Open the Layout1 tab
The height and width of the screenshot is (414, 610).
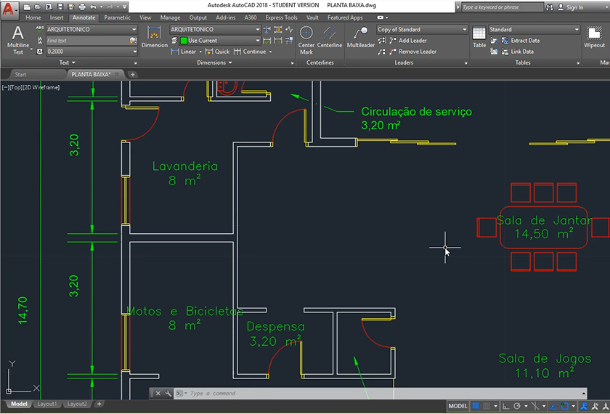point(47,404)
